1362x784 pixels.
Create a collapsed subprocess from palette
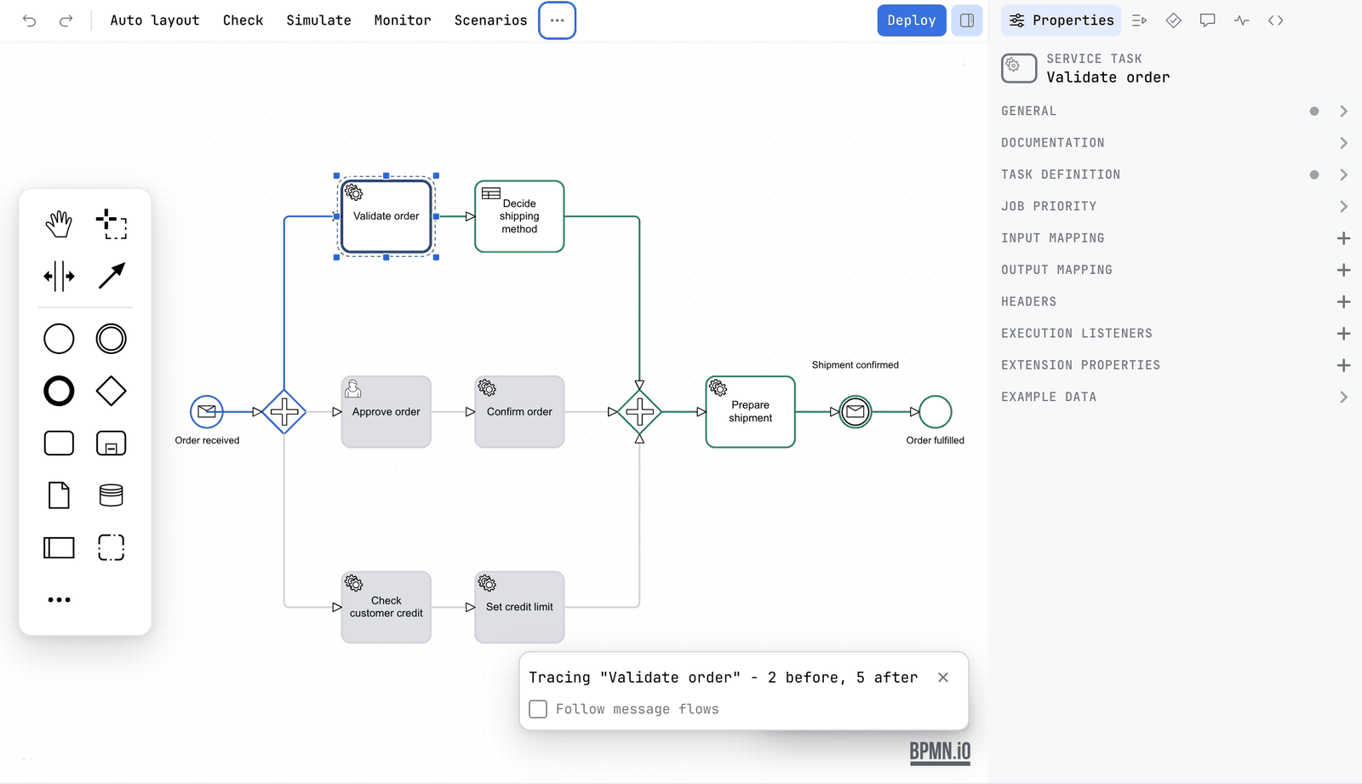[x=112, y=444]
